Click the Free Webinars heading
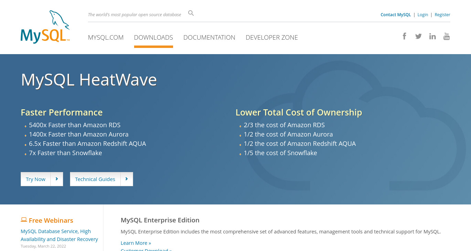 [x=51, y=220]
